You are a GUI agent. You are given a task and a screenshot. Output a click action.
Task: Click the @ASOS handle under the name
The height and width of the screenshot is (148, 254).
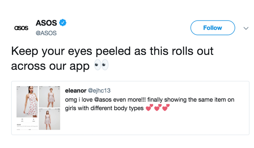tap(46, 33)
